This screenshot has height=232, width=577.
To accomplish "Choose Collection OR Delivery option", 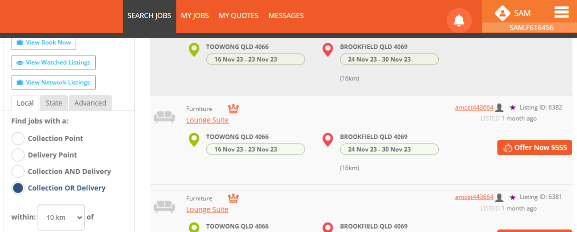I will pos(18,188).
